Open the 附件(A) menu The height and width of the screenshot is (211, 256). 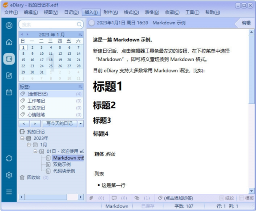[x=111, y=12]
